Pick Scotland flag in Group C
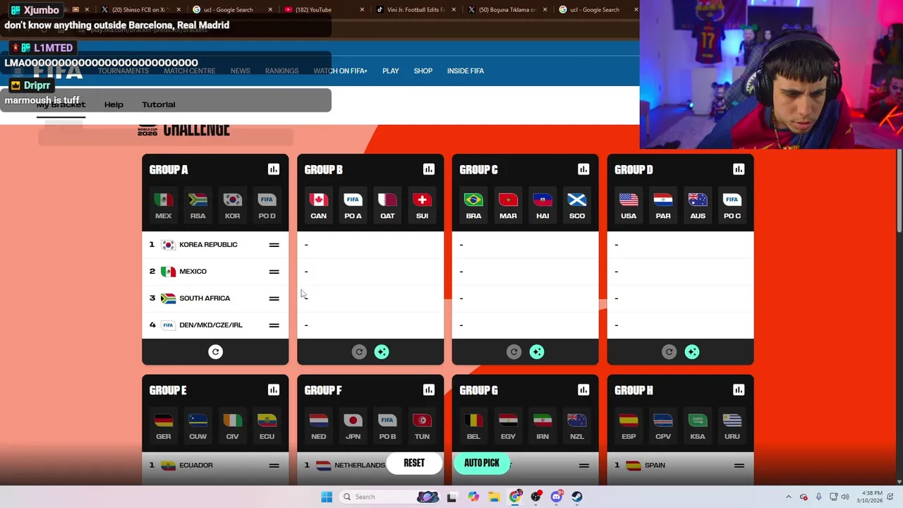The height and width of the screenshot is (508, 903). [577, 205]
